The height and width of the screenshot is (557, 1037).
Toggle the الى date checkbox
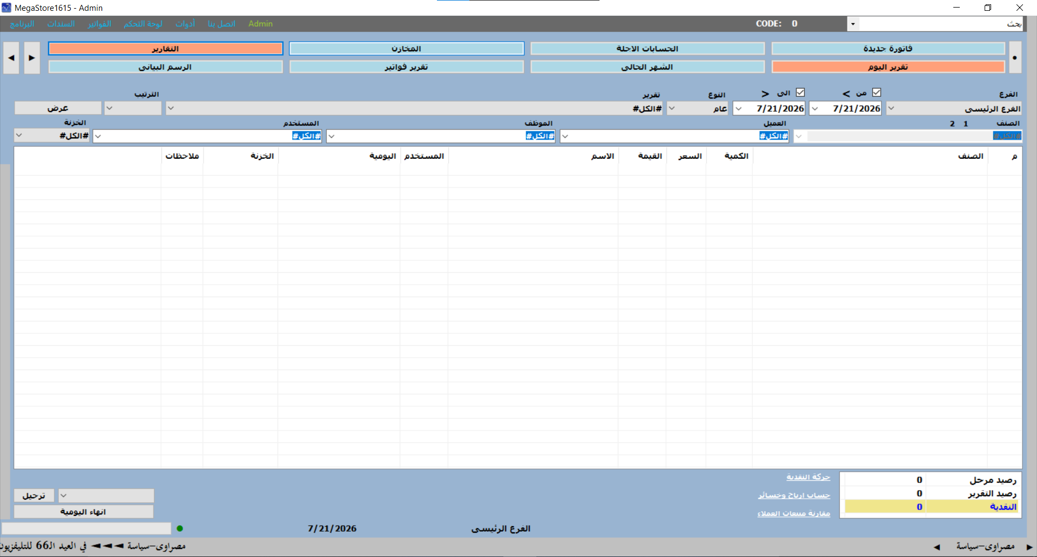(800, 92)
